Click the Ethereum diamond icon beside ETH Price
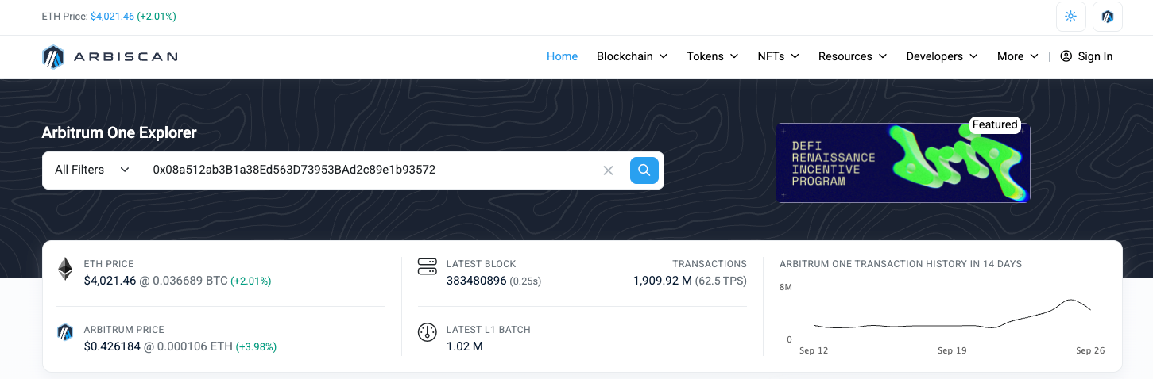Image resolution: width=1153 pixels, height=379 pixels. (65, 269)
